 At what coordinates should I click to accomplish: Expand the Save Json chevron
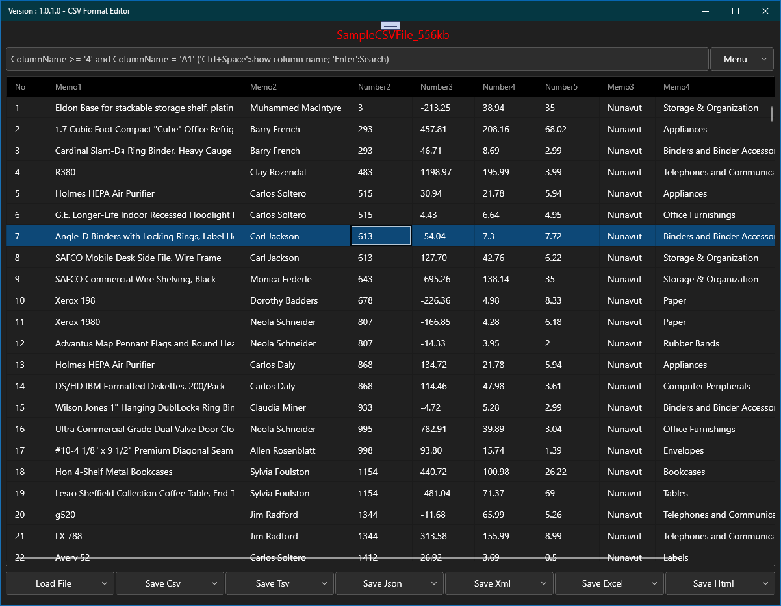point(434,583)
